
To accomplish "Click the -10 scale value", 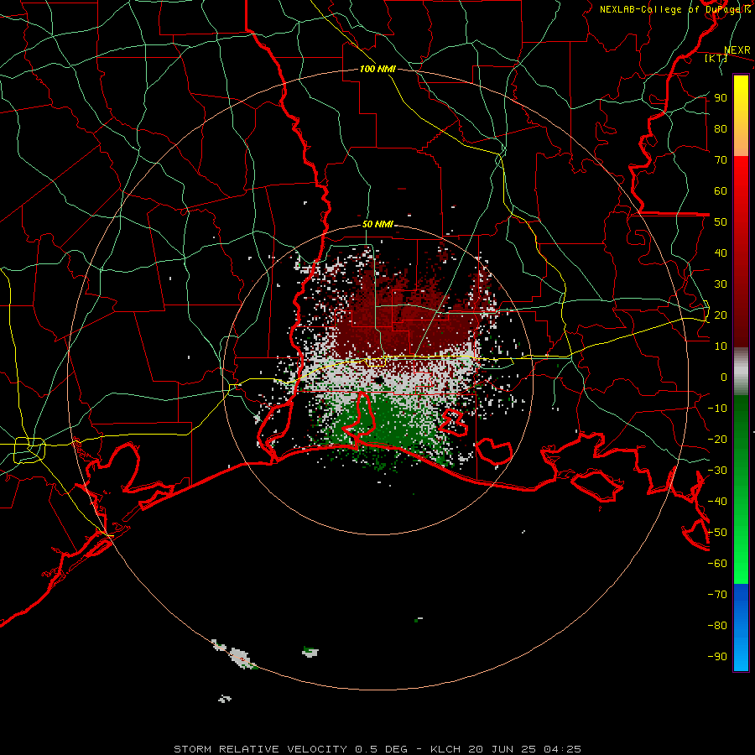I will (x=717, y=409).
